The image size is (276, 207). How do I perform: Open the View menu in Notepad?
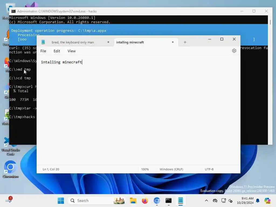[x=71, y=51]
